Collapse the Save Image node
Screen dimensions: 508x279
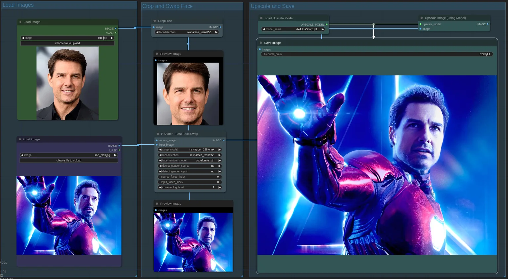(x=261, y=43)
